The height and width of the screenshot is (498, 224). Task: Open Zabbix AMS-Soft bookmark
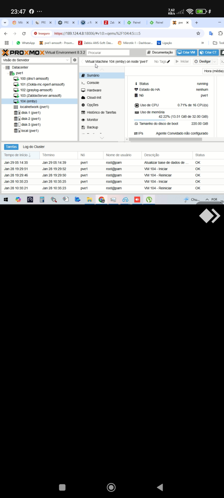(x=95, y=43)
